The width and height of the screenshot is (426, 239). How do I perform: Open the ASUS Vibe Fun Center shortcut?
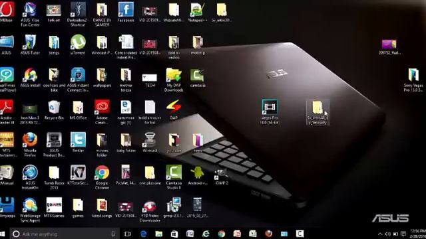click(x=30, y=15)
